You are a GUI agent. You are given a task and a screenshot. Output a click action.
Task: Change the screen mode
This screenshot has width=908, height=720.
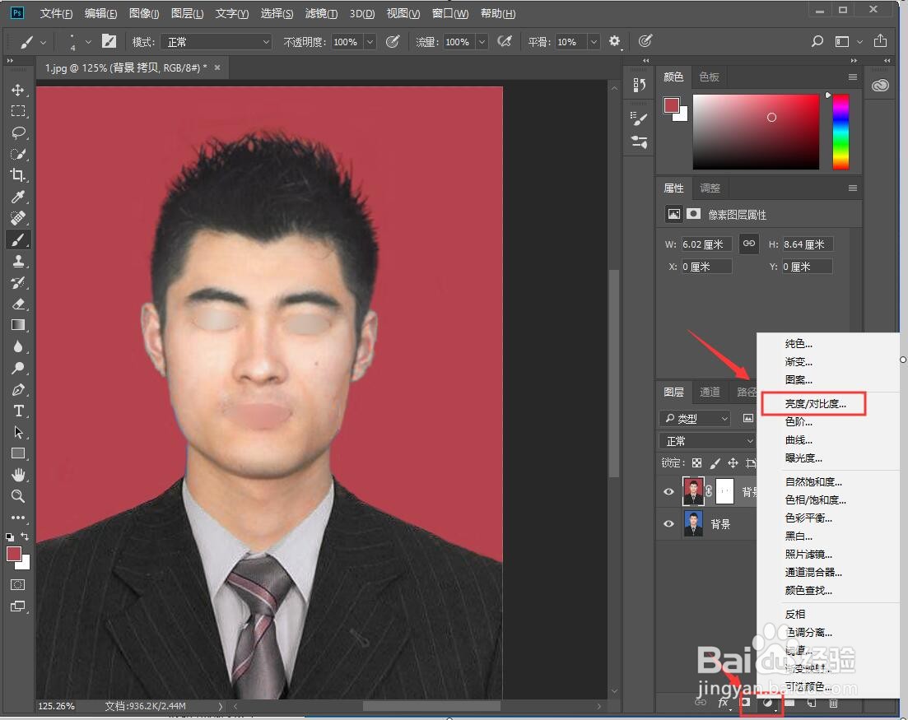pos(18,606)
